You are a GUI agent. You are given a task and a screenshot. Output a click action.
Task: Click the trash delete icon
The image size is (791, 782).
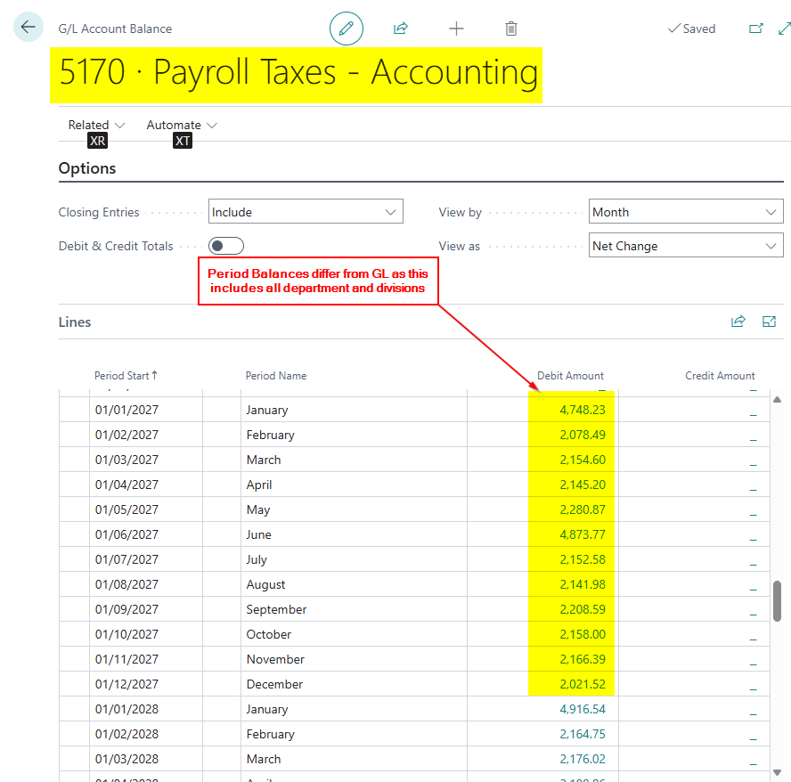511,29
